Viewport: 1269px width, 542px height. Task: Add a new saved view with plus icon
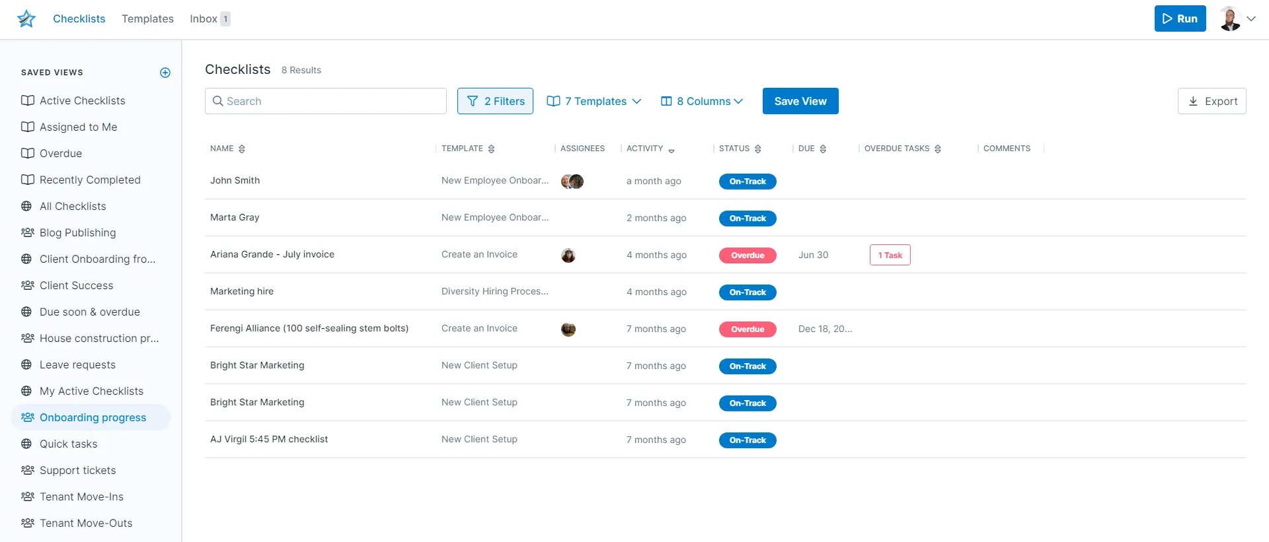165,73
